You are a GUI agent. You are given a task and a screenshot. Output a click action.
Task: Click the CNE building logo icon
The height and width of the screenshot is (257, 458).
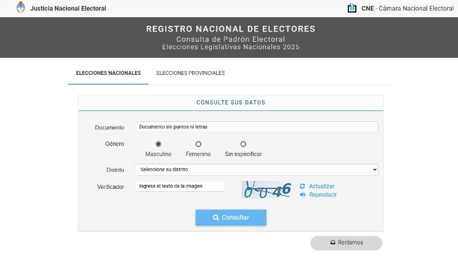352,8
